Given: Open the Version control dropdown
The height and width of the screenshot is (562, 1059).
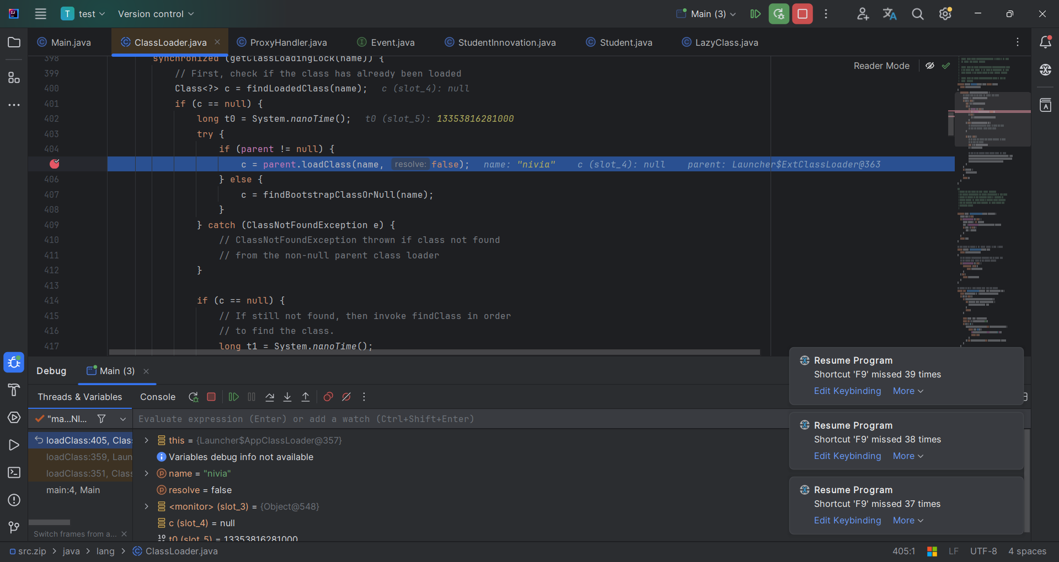Looking at the screenshot, I should (156, 14).
